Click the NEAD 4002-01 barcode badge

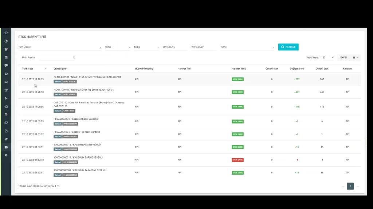[70, 82]
